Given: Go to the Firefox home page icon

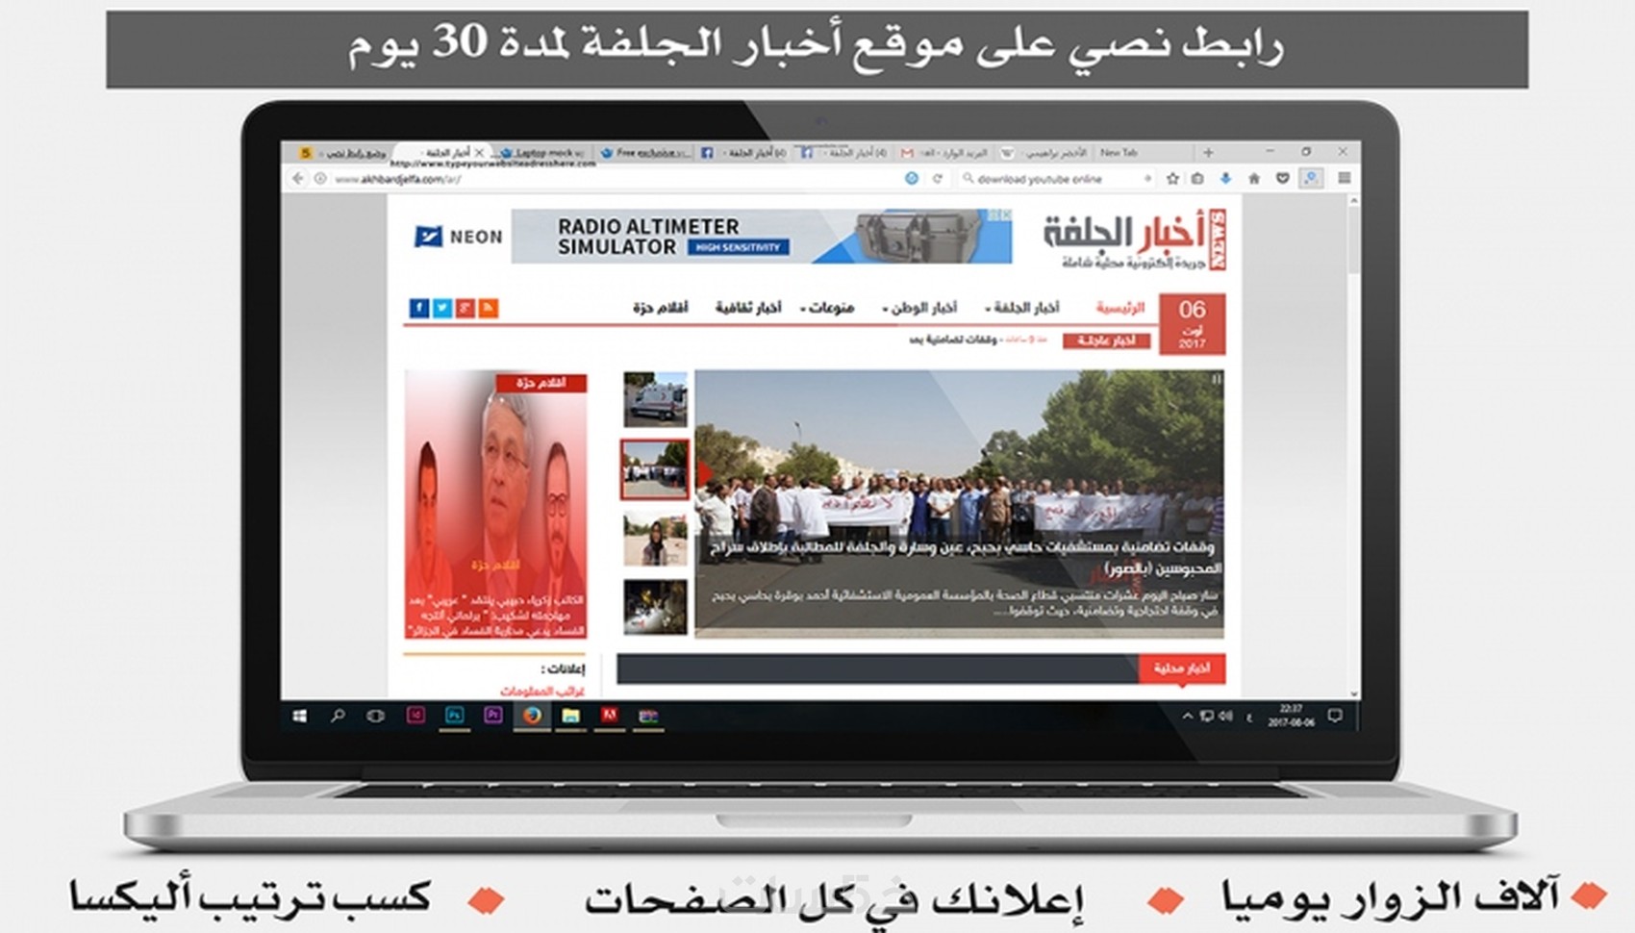Looking at the screenshot, I should click(x=1254, y=179).
